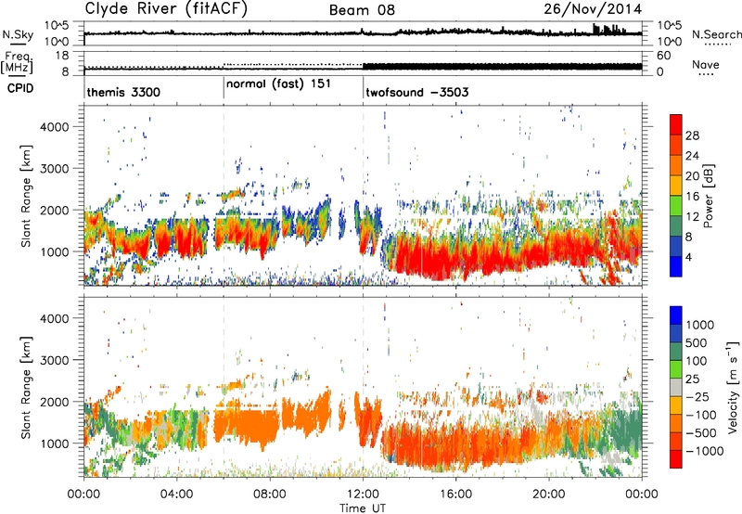Click the date '26/Nov/2014'
742x514 pixels.
[593, 9]
